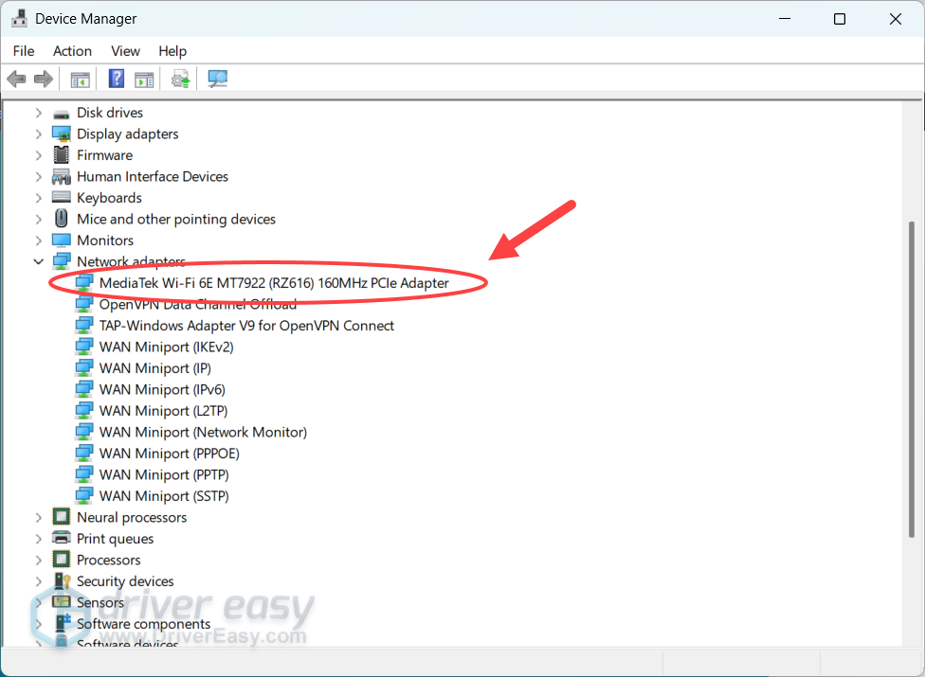Select WAN Miniport (IKEv2)
The width and height of the screenshot is (925, 677).
[167, 347]
